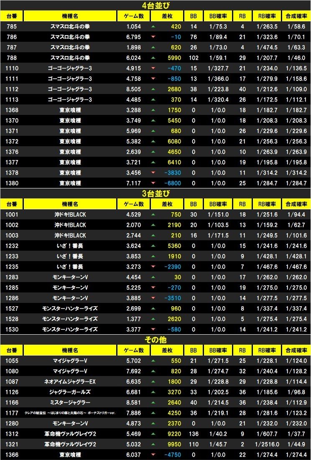Click the combined probability 1/46.0

(x=296, y=58)
